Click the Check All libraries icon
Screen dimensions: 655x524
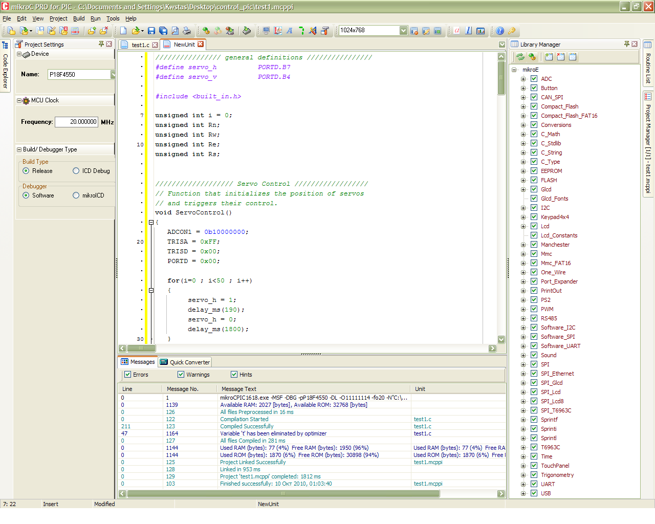click(x=549, y=57)
